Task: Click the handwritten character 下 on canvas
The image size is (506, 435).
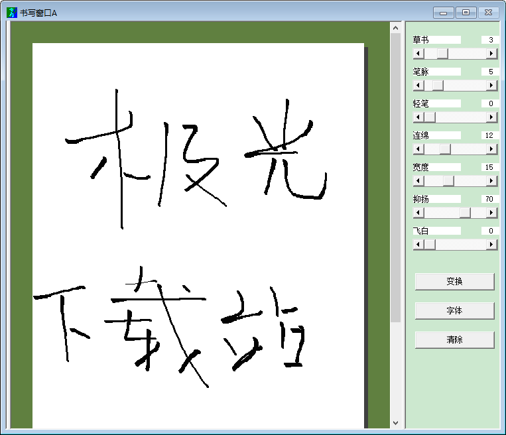Action: coord(61,324)
